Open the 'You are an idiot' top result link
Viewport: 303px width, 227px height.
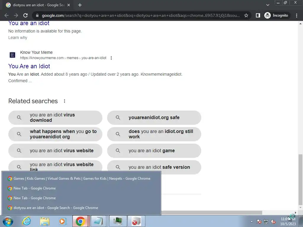pyautogui.click(x=29, y=23)
